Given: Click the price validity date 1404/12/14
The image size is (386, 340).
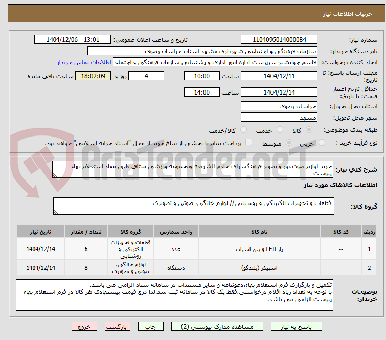Looking at the screenshot, I should 279,92.
